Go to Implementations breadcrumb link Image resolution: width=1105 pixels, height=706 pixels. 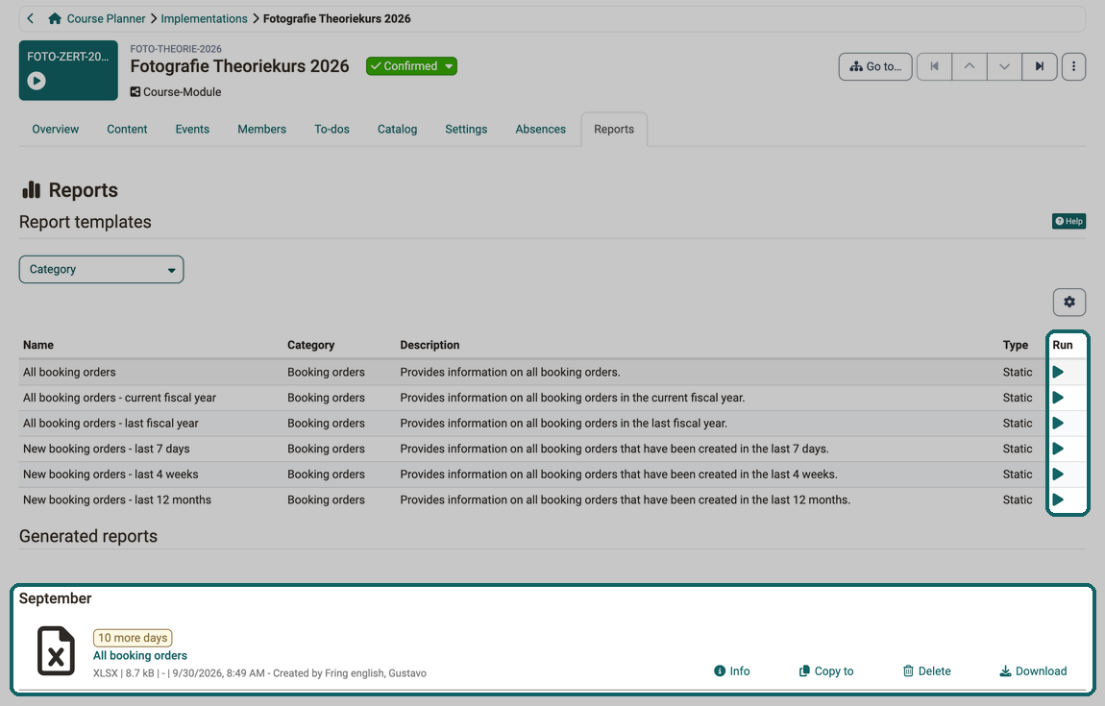[204, 18]
